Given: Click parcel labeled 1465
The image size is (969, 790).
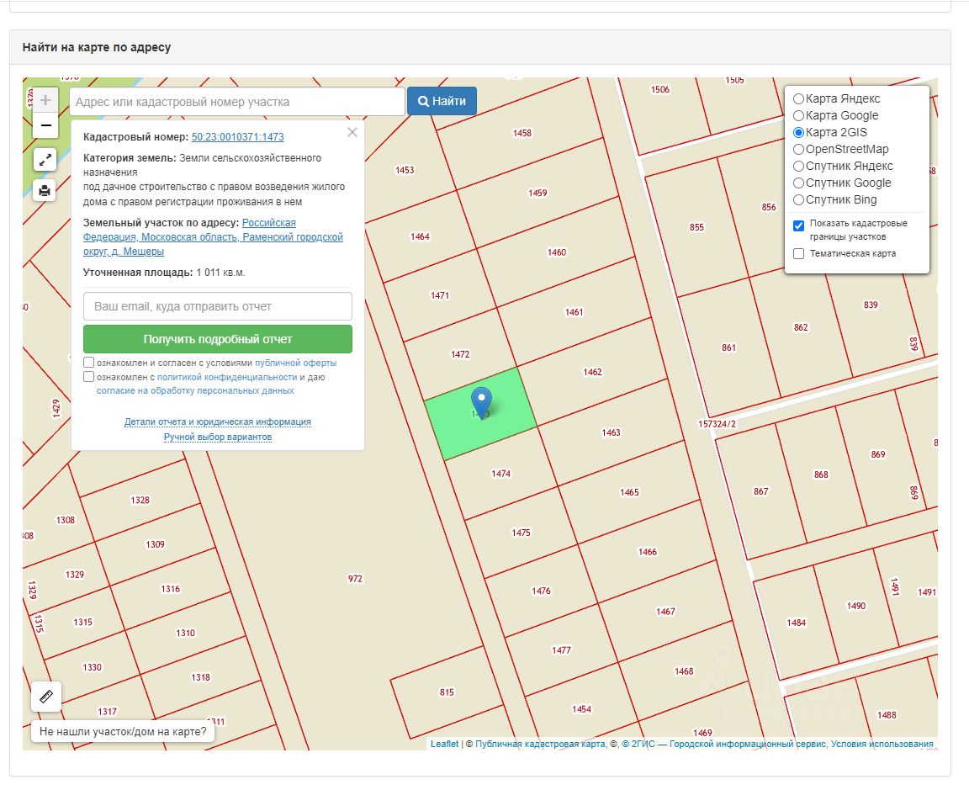Looking at the screenshot, I should [x=630, y=493].
